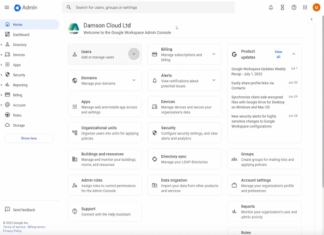The width and height of the screenshot is (324, 235).
Task: Collapse the Product updates card
Action: 294,54
